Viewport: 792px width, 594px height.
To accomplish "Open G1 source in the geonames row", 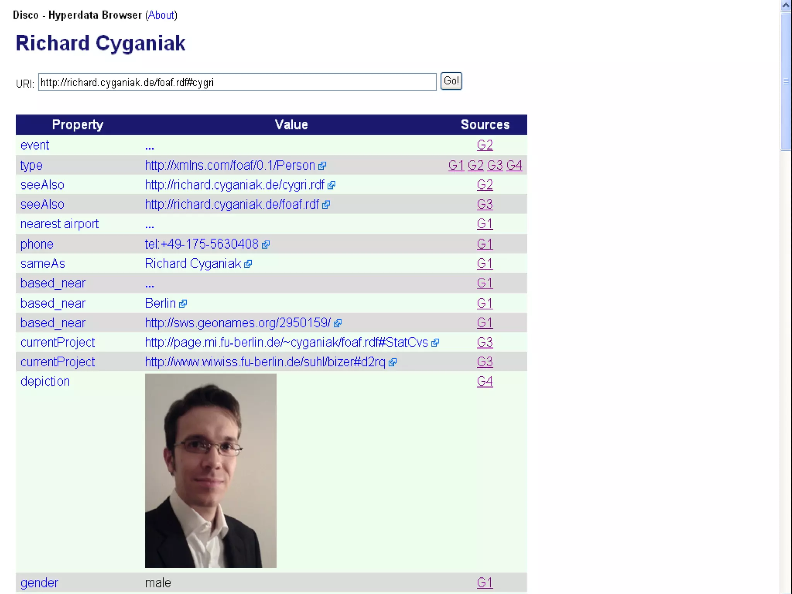I will pos(485,323).
